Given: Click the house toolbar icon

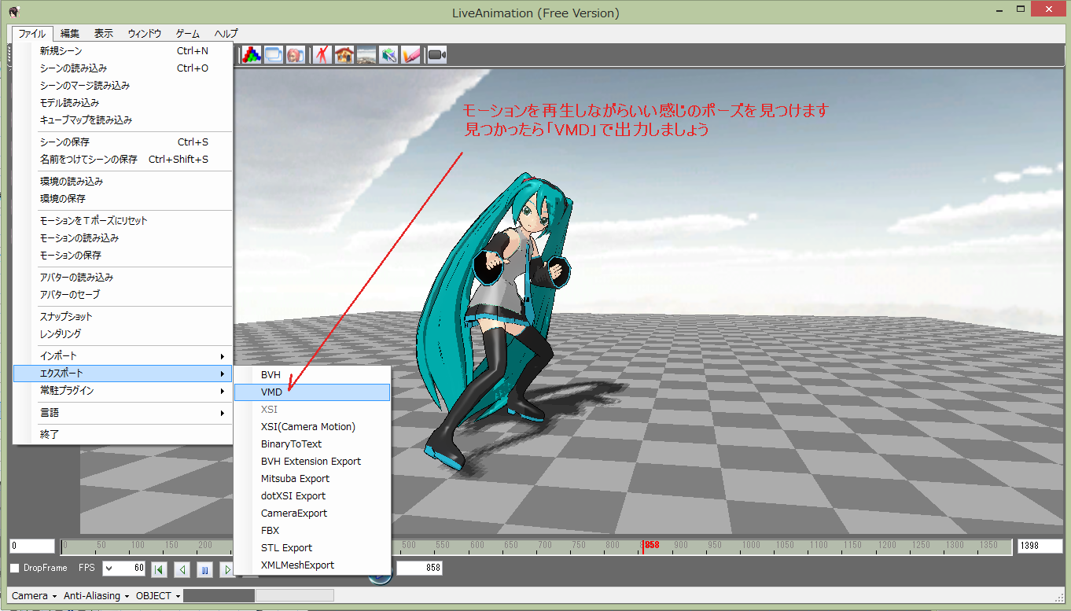Looking at the screenshot, I should (344, 55).
